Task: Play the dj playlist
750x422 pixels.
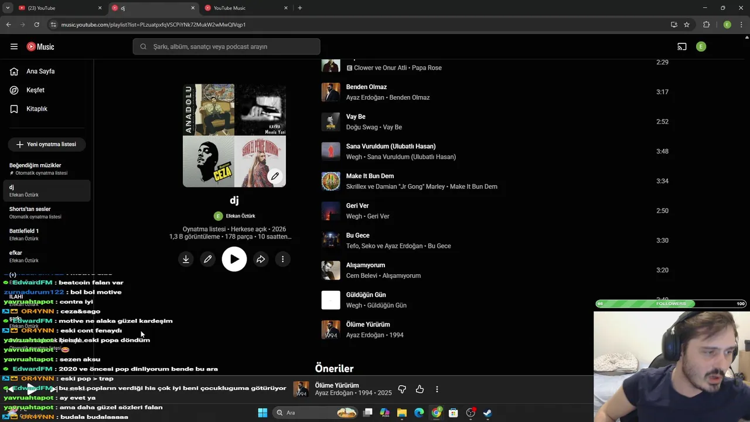Action: click(x=234, y=259)
